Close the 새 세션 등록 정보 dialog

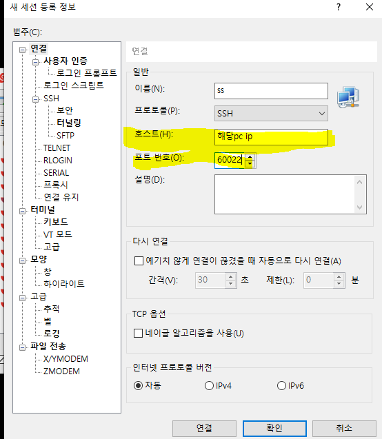coord(370,7)
